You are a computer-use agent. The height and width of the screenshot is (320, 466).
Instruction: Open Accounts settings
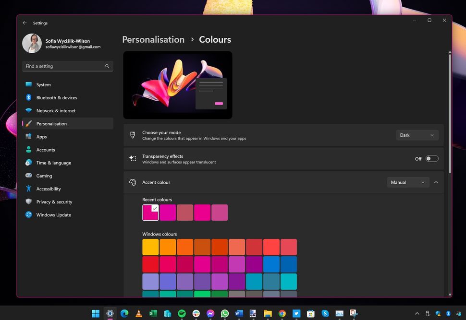[45, 150]
